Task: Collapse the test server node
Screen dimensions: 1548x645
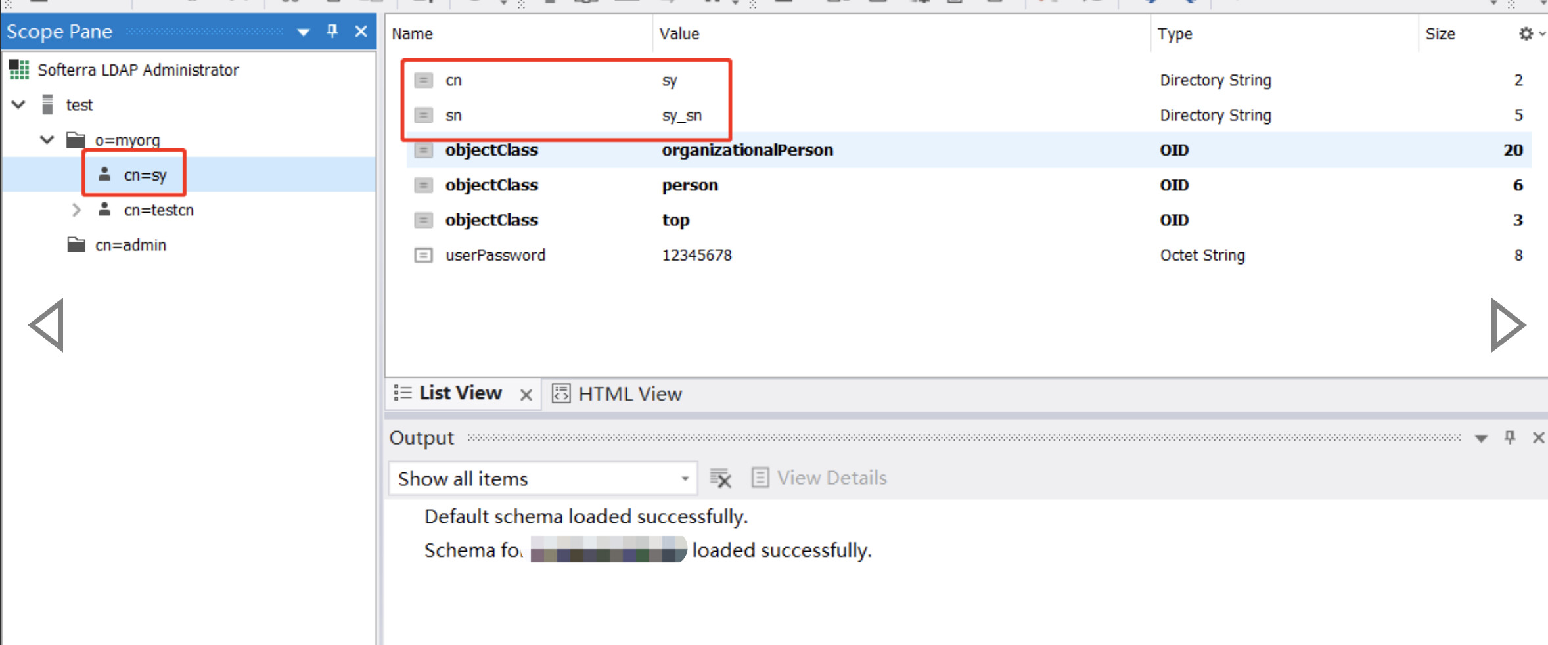Action: [19, 105]
